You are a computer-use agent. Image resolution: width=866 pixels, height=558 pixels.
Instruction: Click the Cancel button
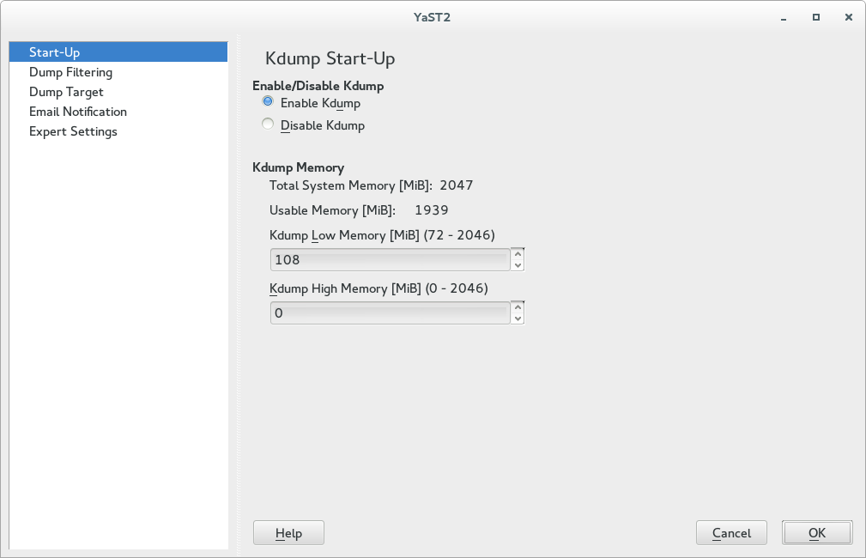click(x=731, y=533)
